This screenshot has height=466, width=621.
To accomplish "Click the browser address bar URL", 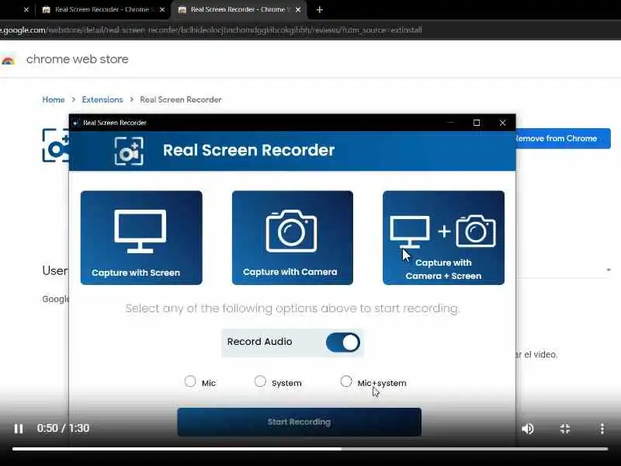I will coord(211,30).
